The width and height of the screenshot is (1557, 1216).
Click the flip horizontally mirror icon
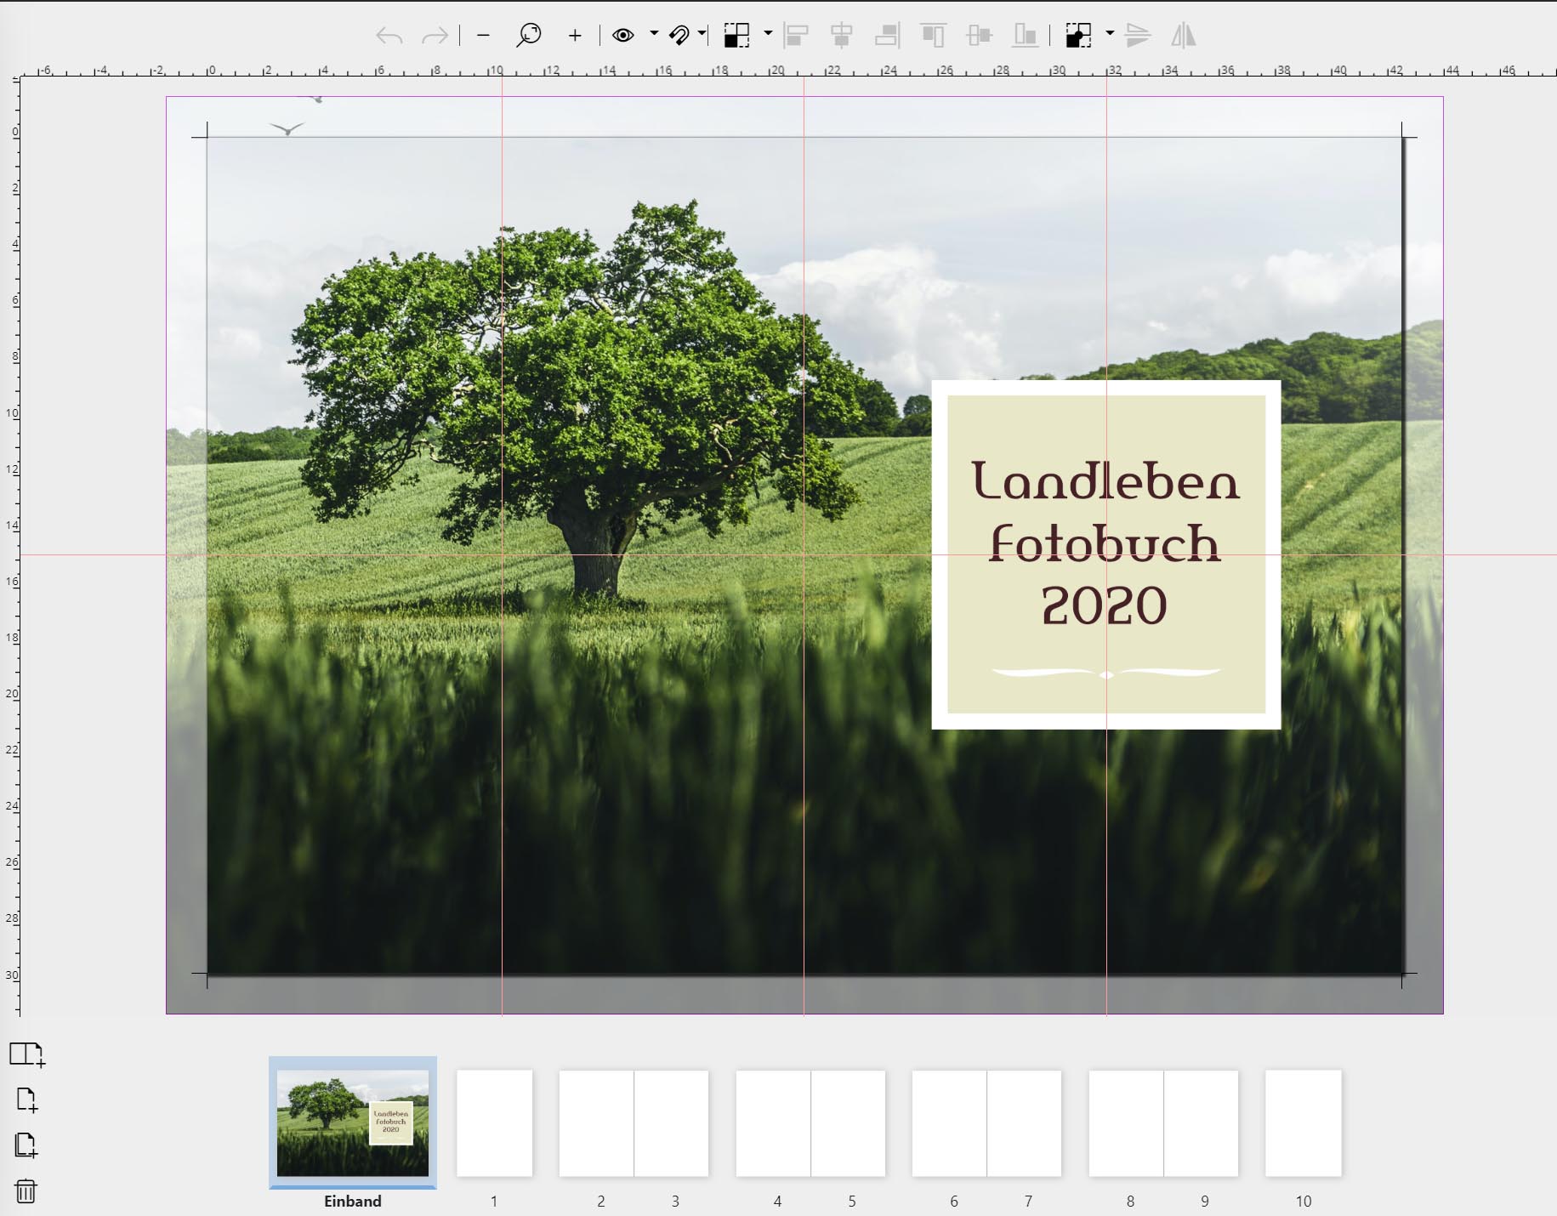click(x=1183, y=36)
